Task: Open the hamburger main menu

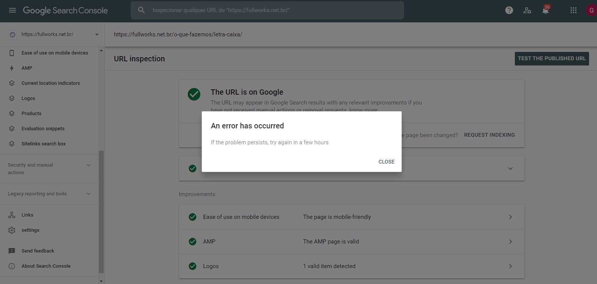Action: [x=12, y=10]
